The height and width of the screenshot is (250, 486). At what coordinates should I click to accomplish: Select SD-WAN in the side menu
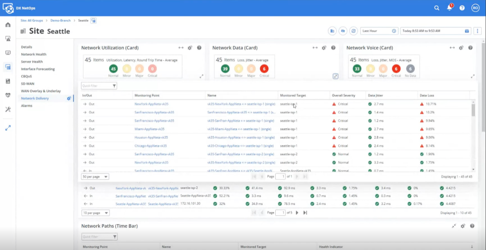tap(28, 84)
